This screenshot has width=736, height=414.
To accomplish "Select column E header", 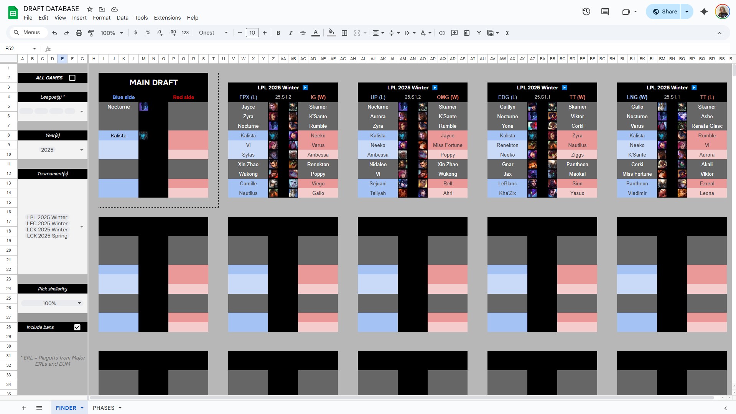I will (62, 59).
